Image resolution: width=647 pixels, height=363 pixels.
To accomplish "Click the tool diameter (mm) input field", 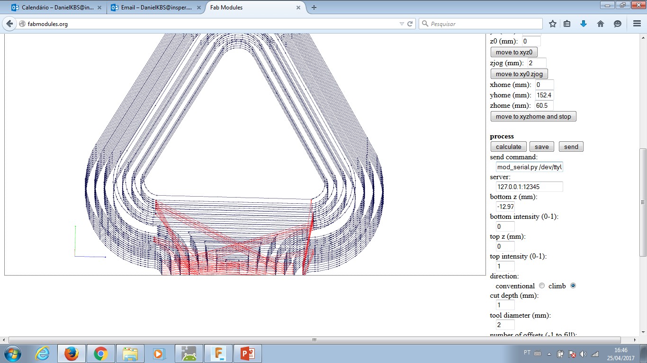I will 505,325.
